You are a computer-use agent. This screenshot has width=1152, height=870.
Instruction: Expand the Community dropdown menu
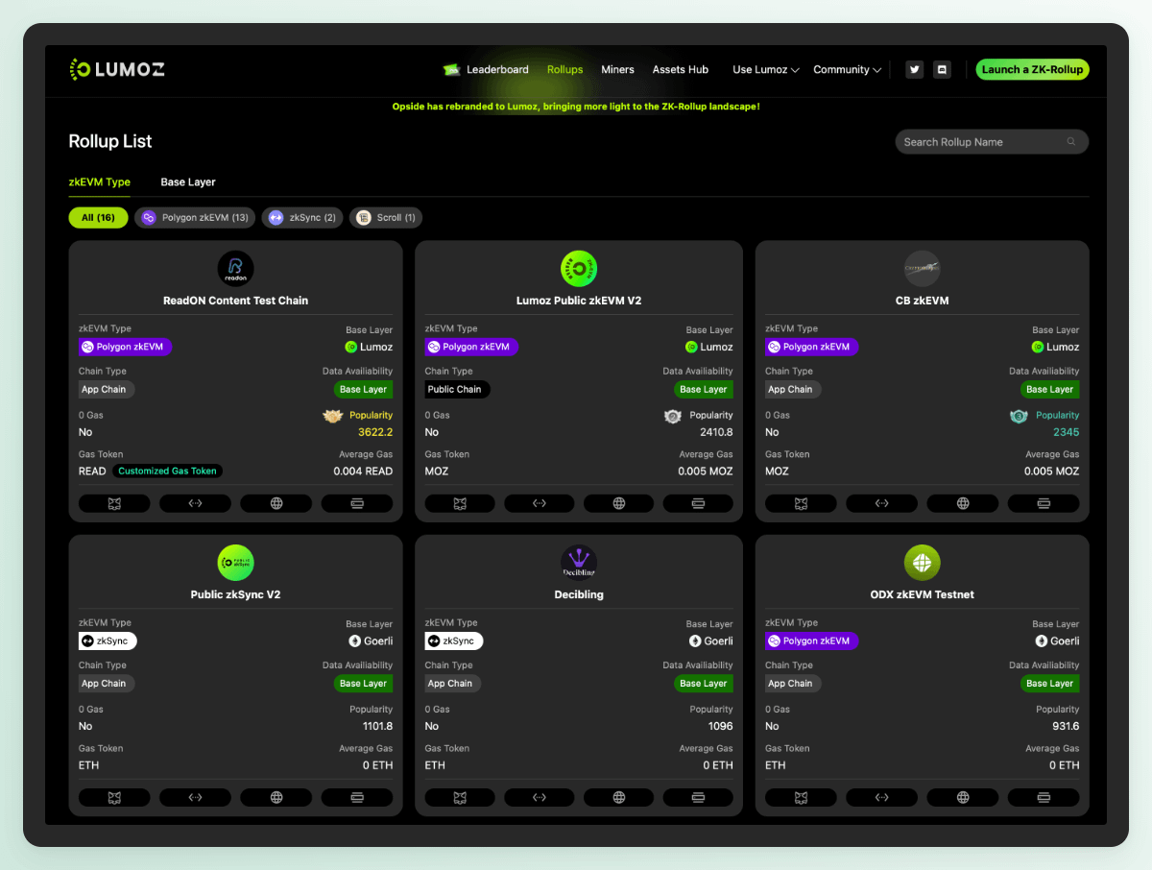coord(847,69)
